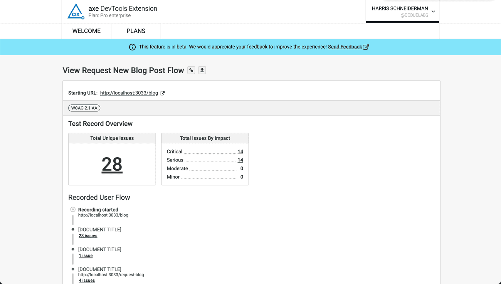Switch to the WELCOME tab
Viewport: 501px width, 284px height.
click(86, 31)
